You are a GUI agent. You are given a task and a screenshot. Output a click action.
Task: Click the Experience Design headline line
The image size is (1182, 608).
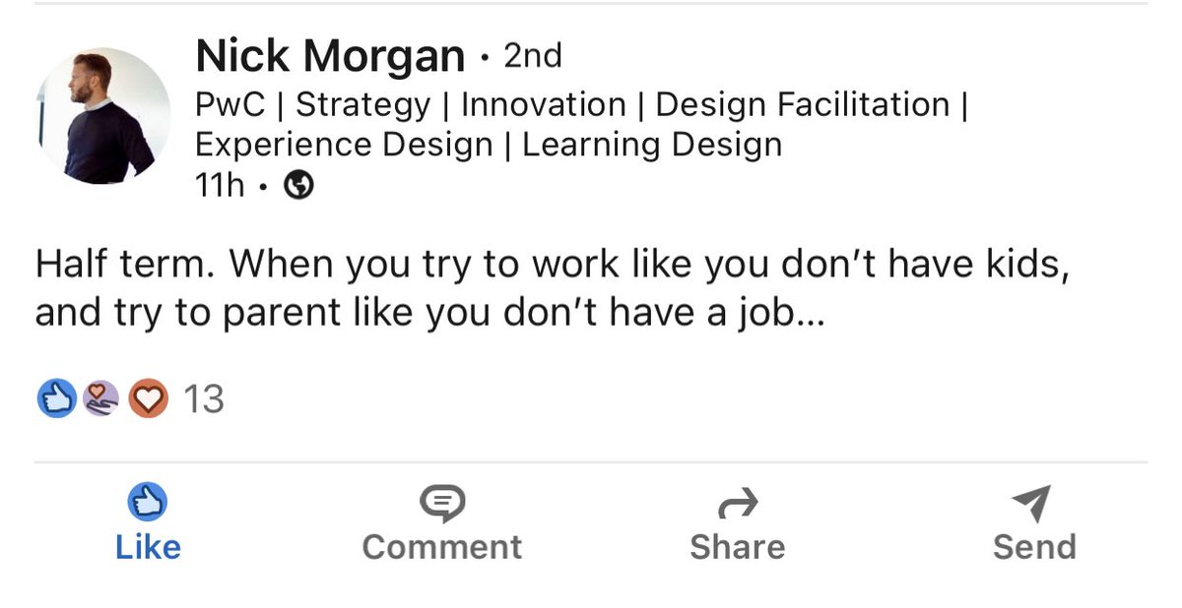coord(489,146)
